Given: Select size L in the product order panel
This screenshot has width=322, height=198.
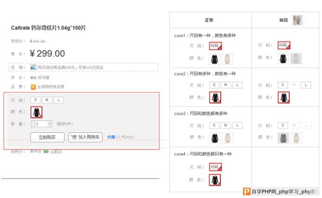Looking at the screenshot, I should coord(59,100).
